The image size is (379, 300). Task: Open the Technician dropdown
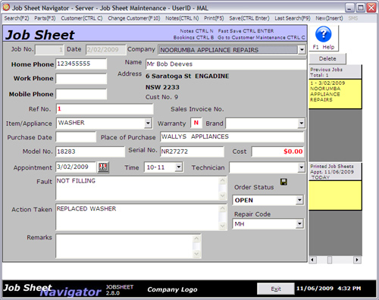[301, 167]
